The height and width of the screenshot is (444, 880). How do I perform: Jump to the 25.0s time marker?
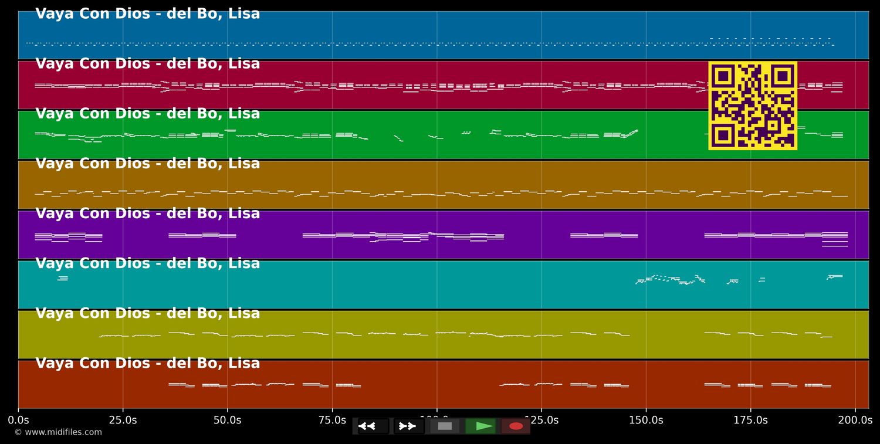(123, 420)
